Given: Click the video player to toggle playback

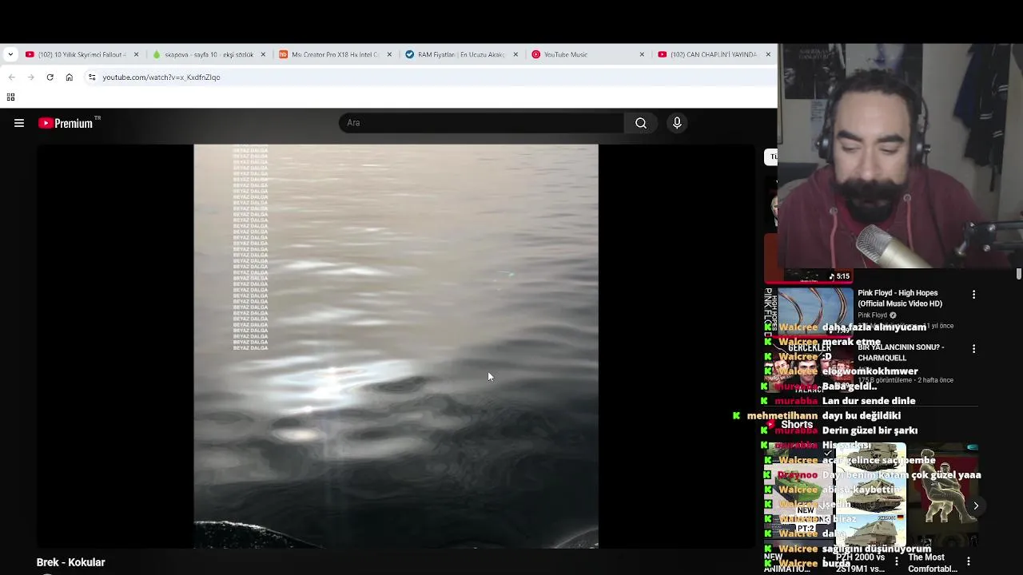Looking at the screenshot, I should [x=396, y=346].
